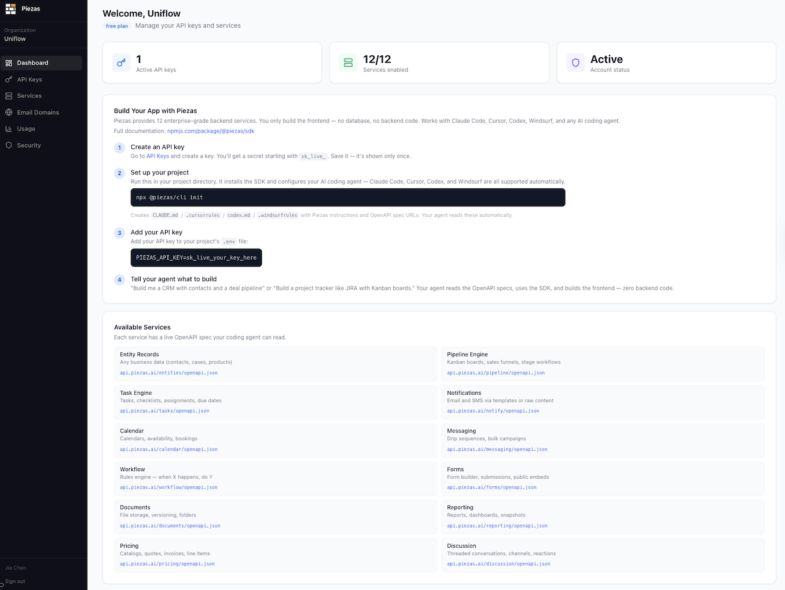Click the API Keys key icon in sidebar

[9, 79]
